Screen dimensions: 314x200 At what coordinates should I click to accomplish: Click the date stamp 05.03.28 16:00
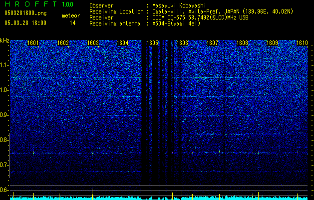pos(25,23)
